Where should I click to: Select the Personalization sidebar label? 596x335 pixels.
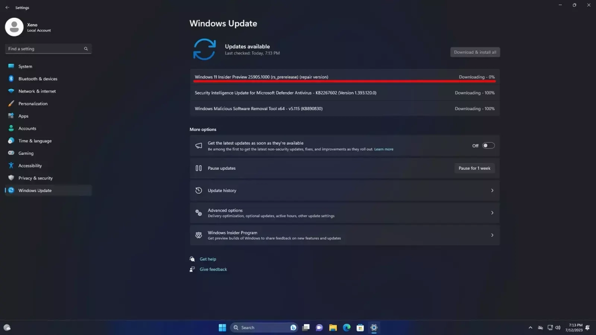pyautogui.click(x=33, y=104)
